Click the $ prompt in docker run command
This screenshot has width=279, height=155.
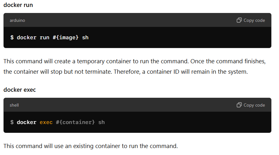click(12, 37)
